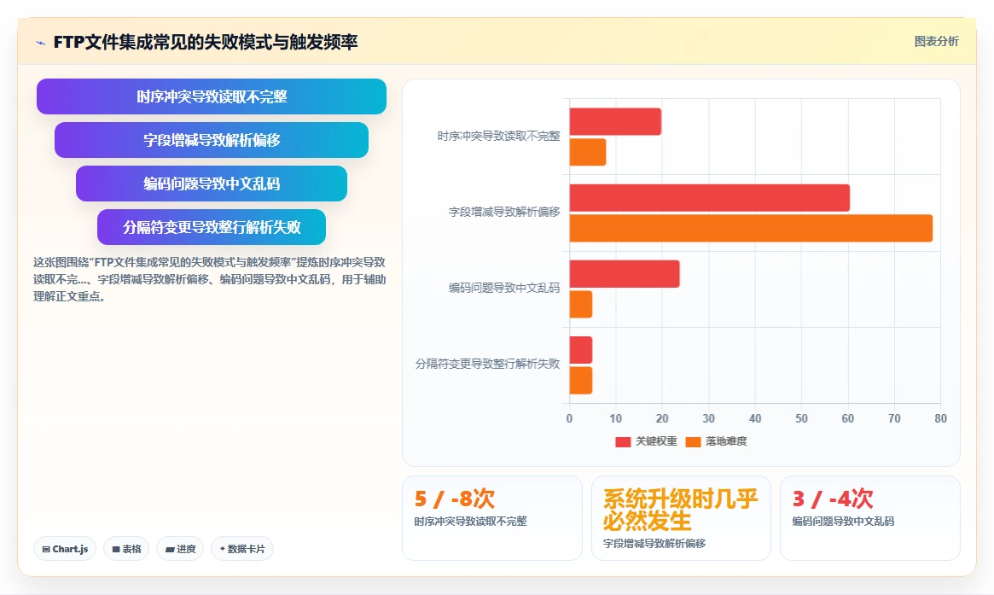
Task: Open the 系统升级时几乎必然发生 data card
Action: coord(681,518)
